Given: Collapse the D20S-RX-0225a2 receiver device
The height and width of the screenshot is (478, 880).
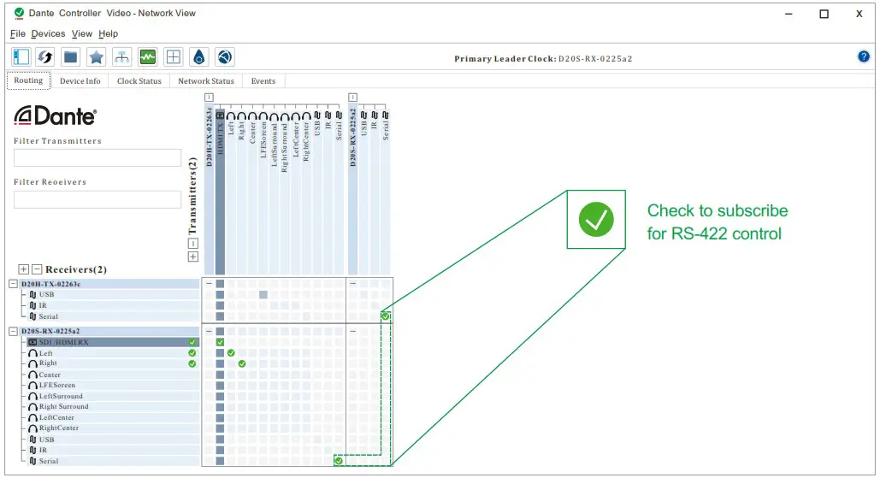Looking at the screenshot, I should tap(14, 332).
